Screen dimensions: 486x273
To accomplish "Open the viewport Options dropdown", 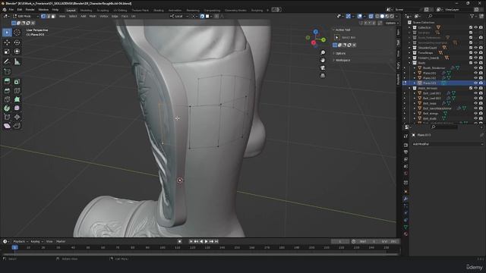I will tap(392, 23).
